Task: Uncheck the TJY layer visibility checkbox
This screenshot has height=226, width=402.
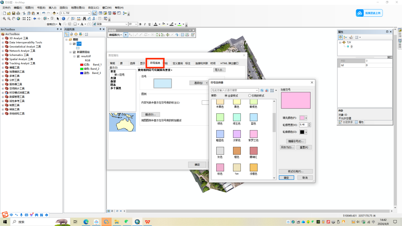Action: click(74, 44)
